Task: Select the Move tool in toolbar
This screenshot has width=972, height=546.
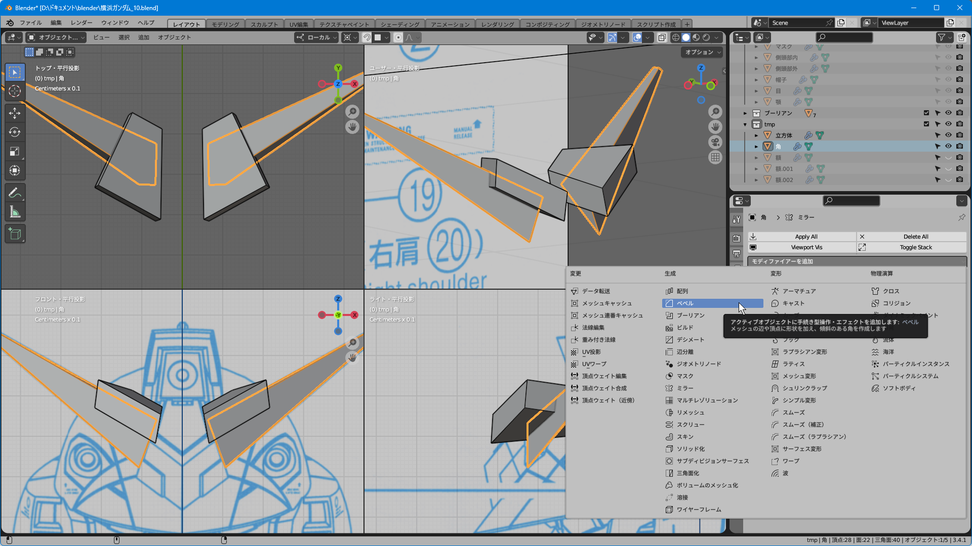Action: 15,113
